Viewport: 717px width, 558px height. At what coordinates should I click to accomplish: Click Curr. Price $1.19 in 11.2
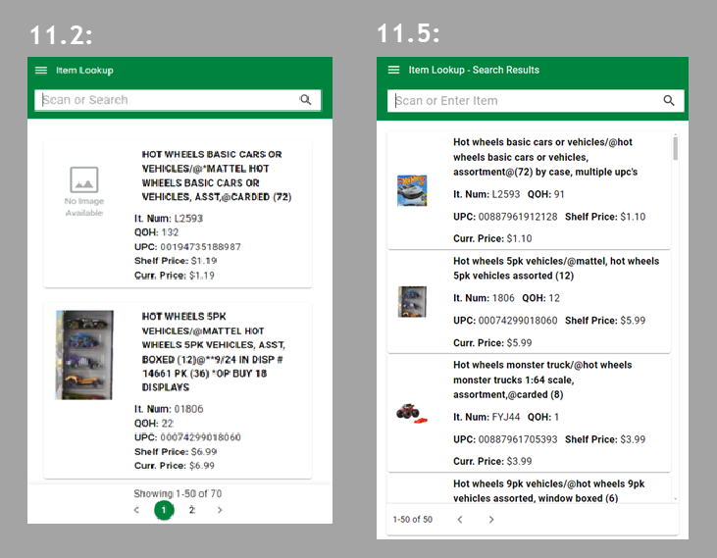tap(175, 276)
